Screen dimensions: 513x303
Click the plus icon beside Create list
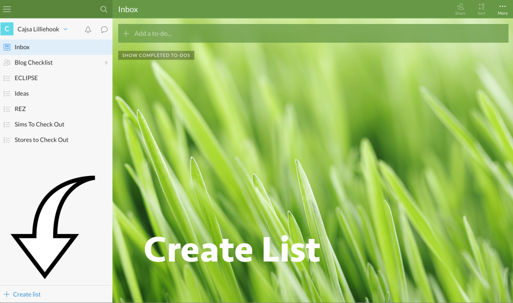[7, 294]
